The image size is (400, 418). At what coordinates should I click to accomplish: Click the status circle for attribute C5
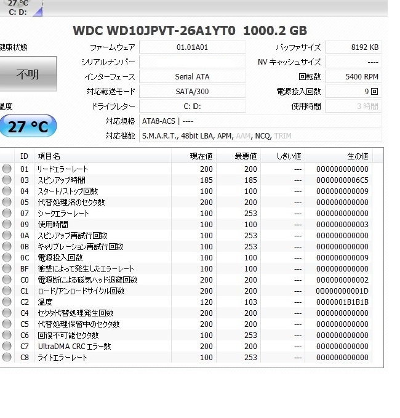[x=7, y=324]
